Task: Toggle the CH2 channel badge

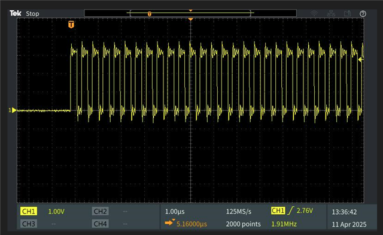Action: (x=100, y=211)
